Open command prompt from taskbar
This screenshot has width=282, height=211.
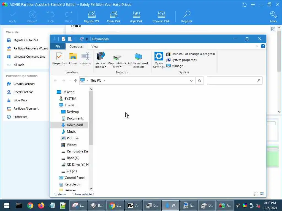[x=19, y=206]
